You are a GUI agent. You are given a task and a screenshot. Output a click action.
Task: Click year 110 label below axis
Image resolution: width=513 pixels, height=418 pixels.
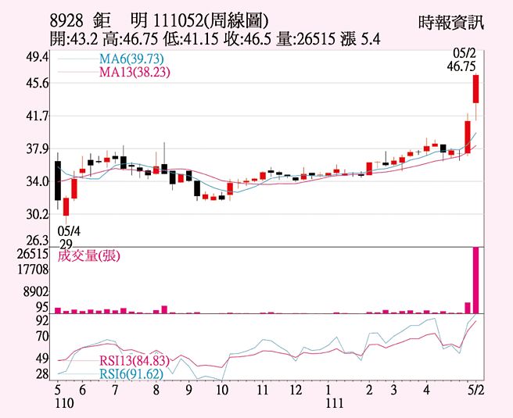(63, 403)
